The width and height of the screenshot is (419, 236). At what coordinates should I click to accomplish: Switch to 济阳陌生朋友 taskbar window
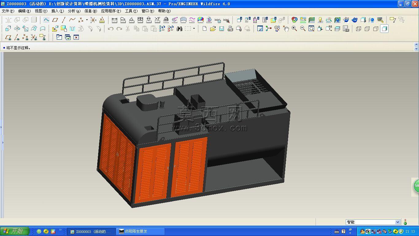coord(141,231)
